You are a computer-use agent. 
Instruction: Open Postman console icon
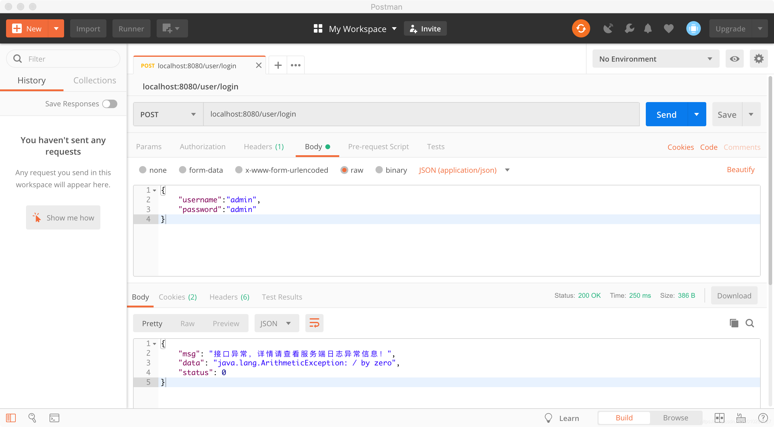pyautogui.click(x=54, y=418)
